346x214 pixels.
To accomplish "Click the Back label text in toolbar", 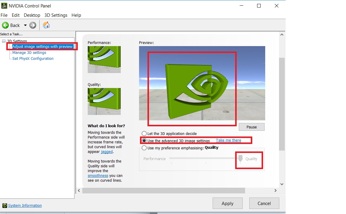I will pos(15,25).
